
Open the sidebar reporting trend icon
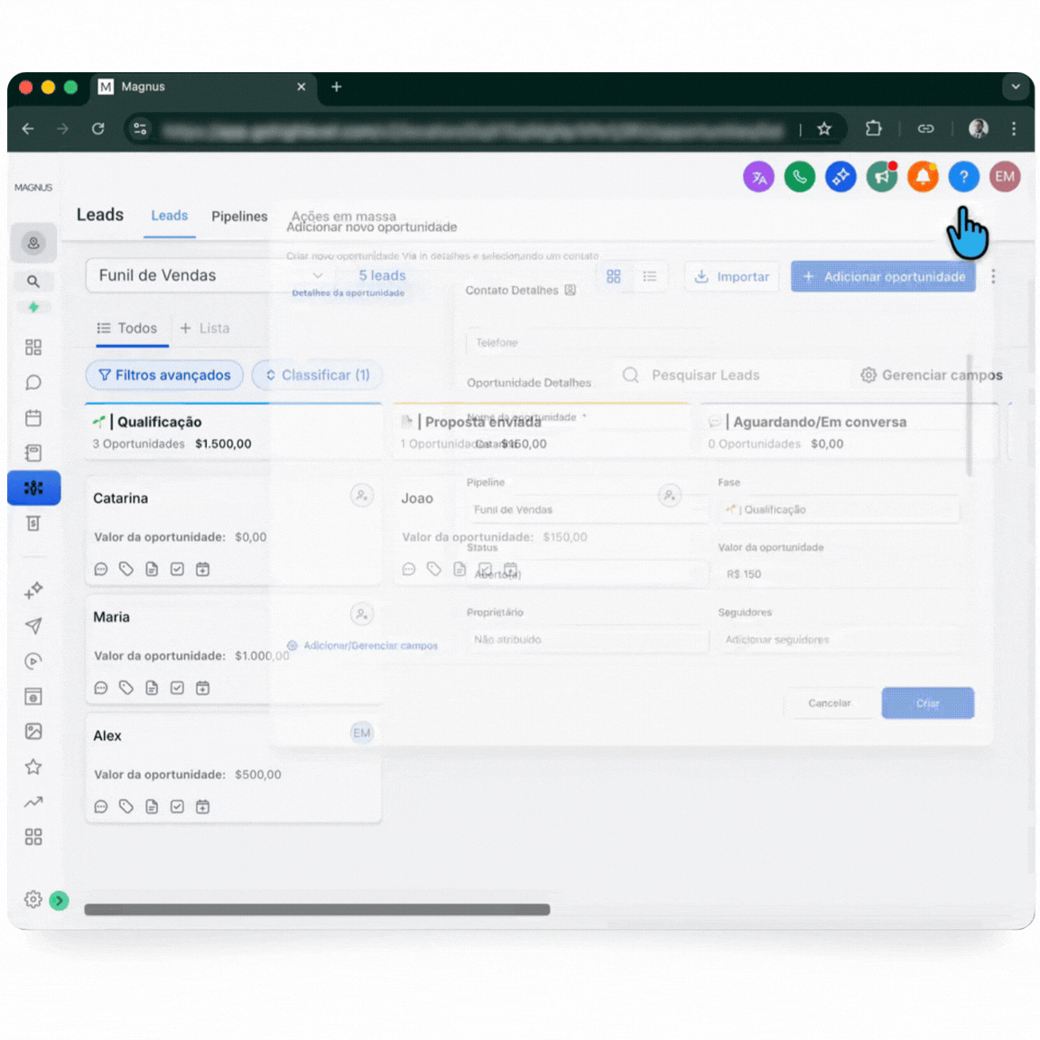click(33, 802)
